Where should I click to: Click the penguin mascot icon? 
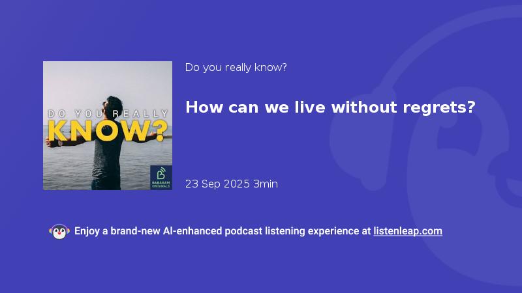pyautogui.click(x=59, y=232)
